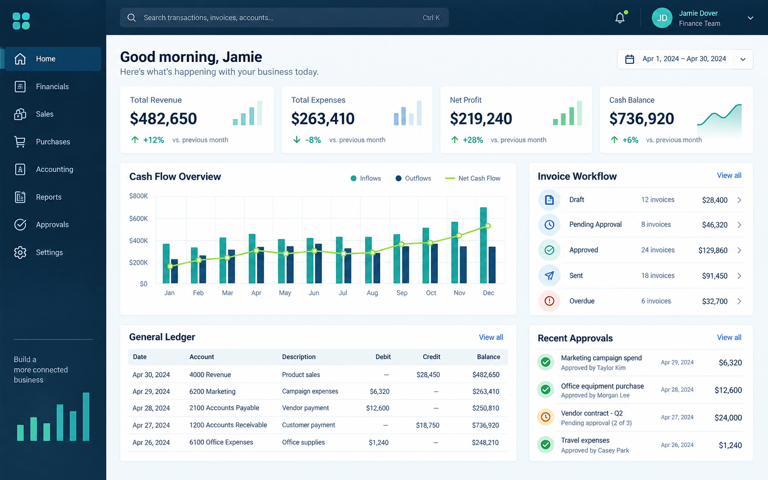Image resolution: width=768 pixels, height=480 pixels.
Task: Toggle Net Cash Flow legend series
Action: pyautogui.click(x=473, y=179)
